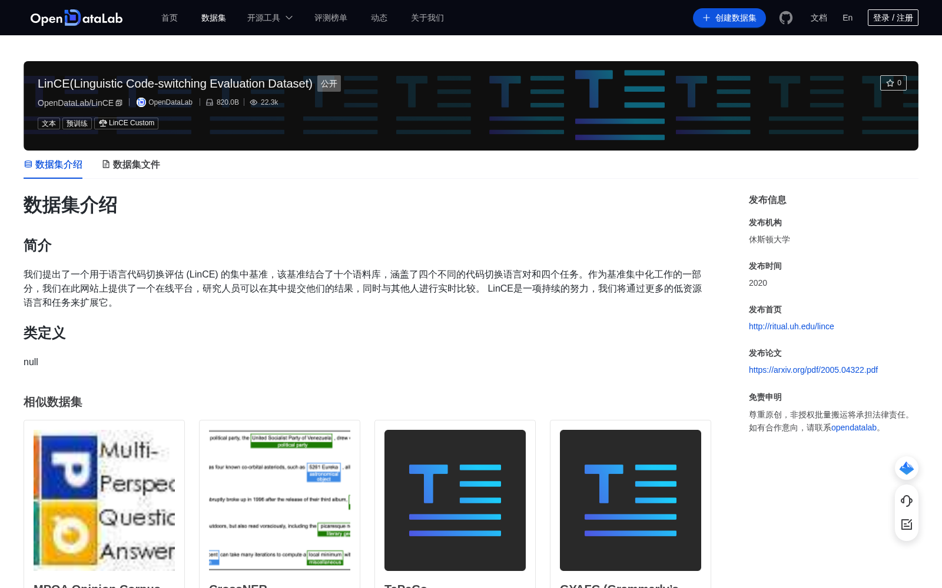Switch to the 数据集介绍 tab
Image resolution: width=942 pixels, height=588 pixels.
pos(53,165)
